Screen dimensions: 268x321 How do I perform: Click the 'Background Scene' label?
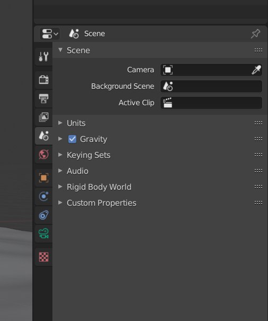[122, 86]
